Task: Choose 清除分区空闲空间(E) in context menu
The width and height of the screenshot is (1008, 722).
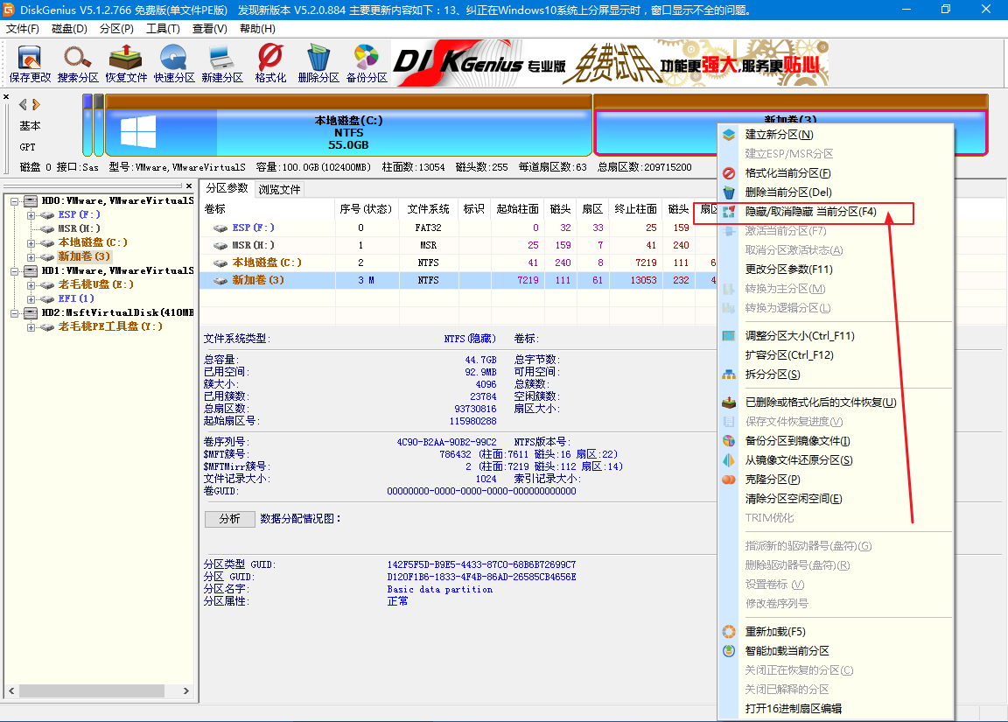Action: point(794,499)
